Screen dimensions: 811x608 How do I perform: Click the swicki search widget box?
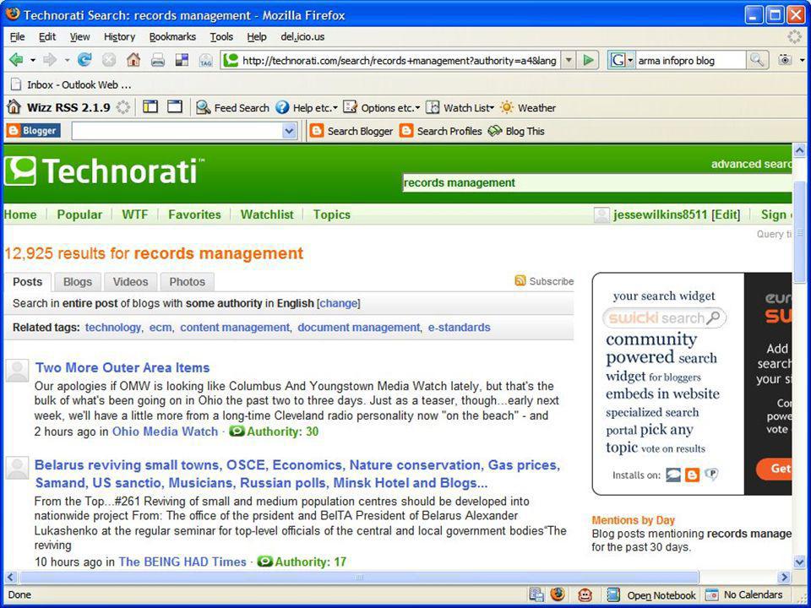click(x=665, y=318)
